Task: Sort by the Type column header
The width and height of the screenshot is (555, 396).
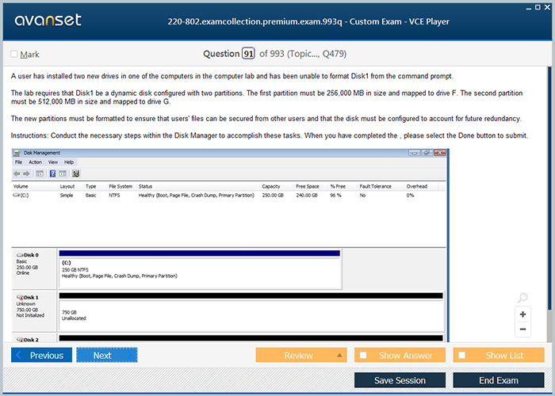Action: pyautogui.click(x=95, y=186)
